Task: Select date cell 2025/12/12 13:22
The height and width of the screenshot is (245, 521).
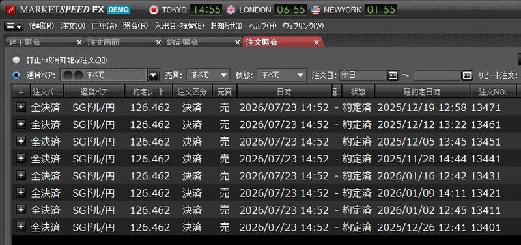Action: click(x=423, y=125)
